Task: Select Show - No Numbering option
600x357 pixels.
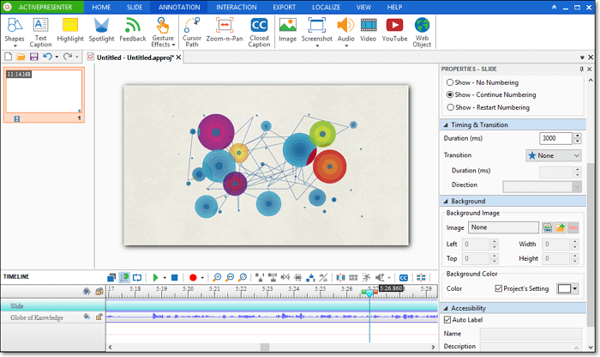Action: (451, 82)
